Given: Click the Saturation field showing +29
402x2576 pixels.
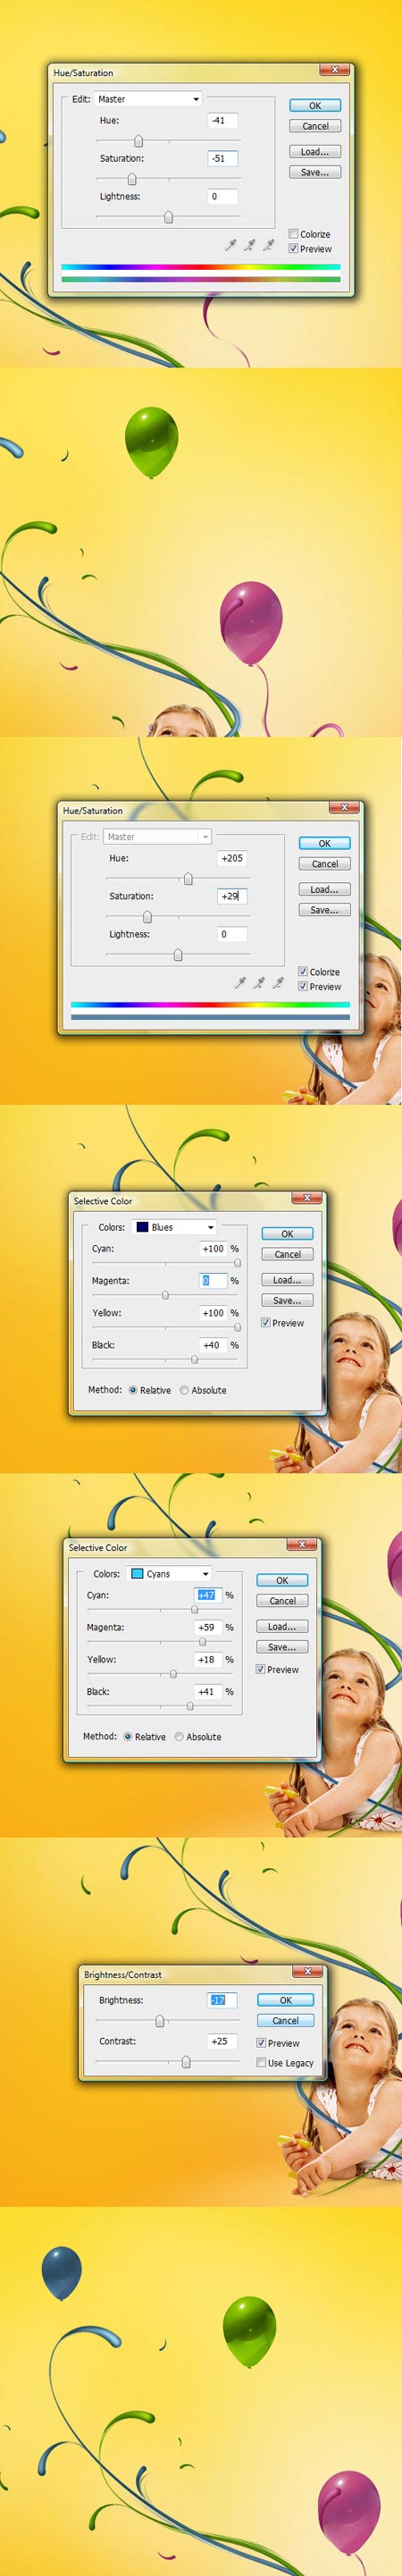Looking at the screenshot, I should coord(232,896).
